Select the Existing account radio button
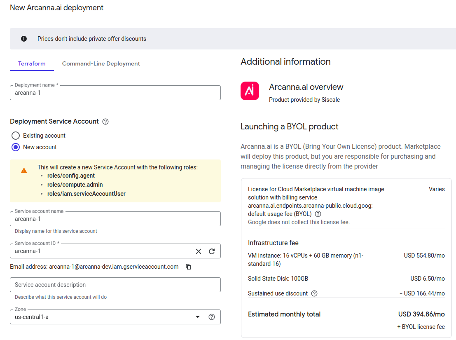The width and height of the screenshot is (456, 340). tap(16, 136)
